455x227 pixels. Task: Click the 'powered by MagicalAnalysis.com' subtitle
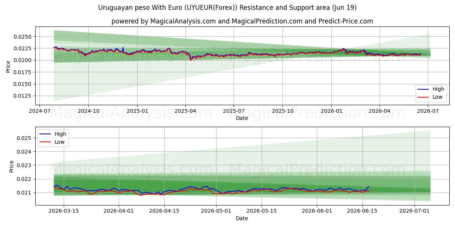pos(242,21)
